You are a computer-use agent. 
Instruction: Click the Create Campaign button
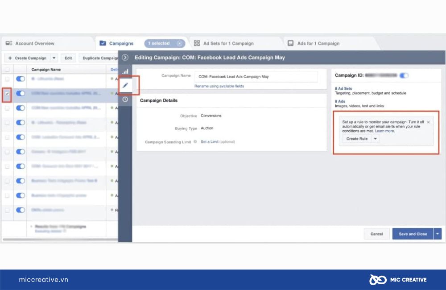coord(27,58)
